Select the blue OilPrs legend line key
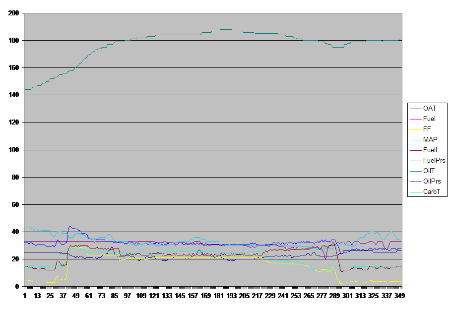This screenshot has width=452, height=309. [415, 181]
